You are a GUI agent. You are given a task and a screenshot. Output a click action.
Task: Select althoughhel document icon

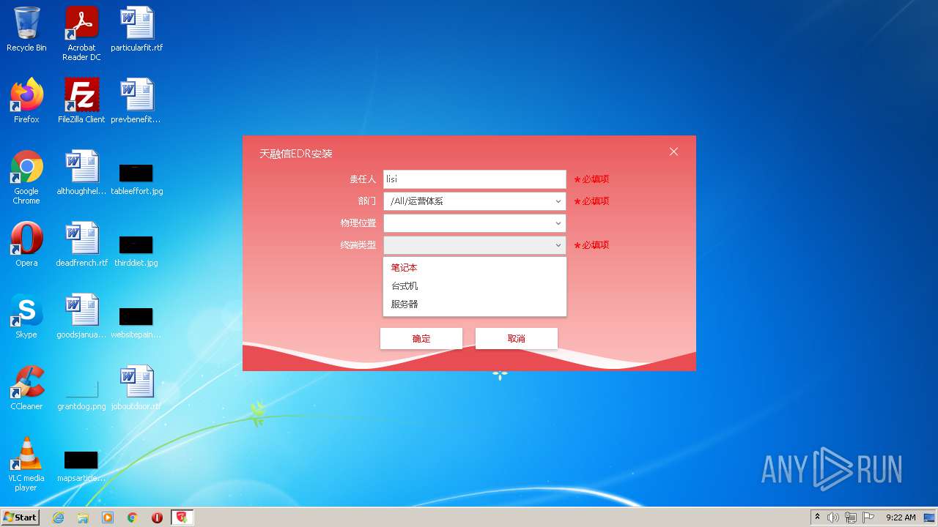[x=81, y=173]
